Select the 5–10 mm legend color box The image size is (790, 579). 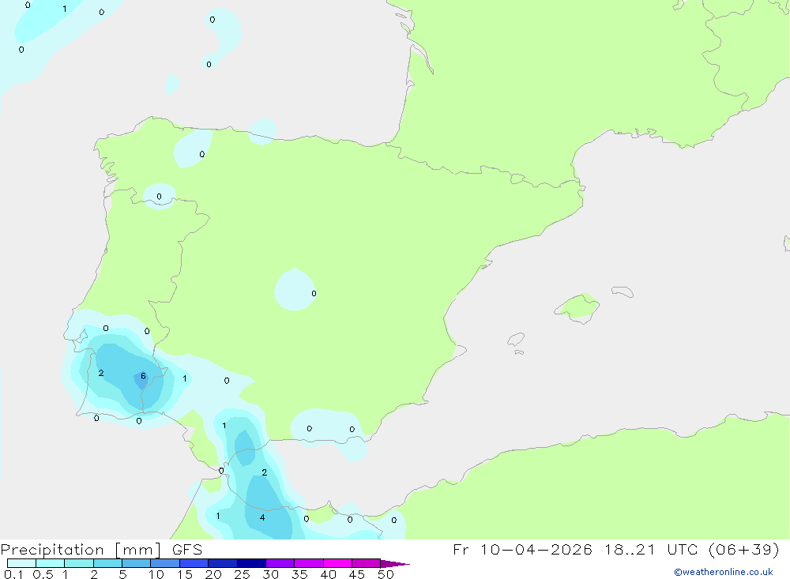point(137,563)
